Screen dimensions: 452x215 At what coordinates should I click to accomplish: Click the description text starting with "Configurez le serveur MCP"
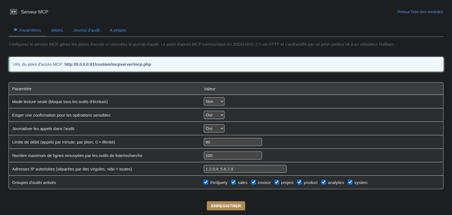pyautogui.click(x=201, y=44)
